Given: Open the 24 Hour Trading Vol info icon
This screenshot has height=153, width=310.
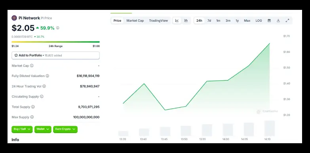Looking at the screenshot, I should pos(44,86).
